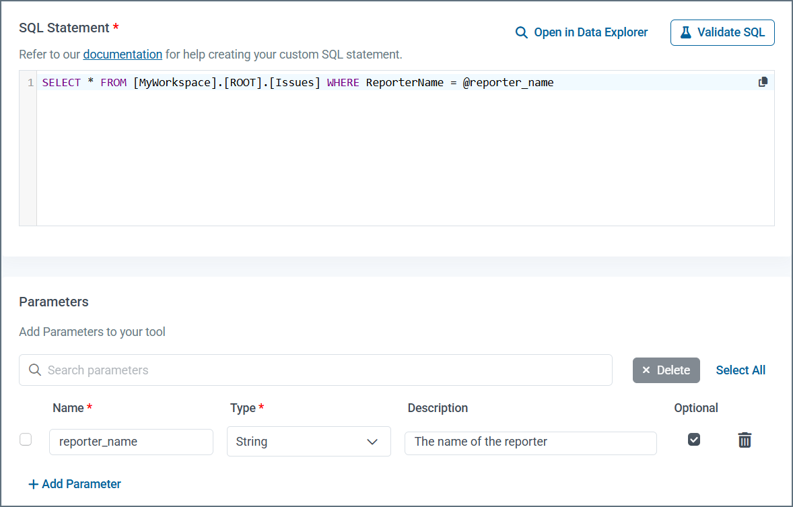The height and width of the screenshot is (507, 793).
Task: Click the Name field containing reporter_name
Action: coord(131,442)
